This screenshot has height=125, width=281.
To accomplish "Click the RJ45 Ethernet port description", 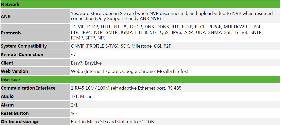I will pos(126,88).
